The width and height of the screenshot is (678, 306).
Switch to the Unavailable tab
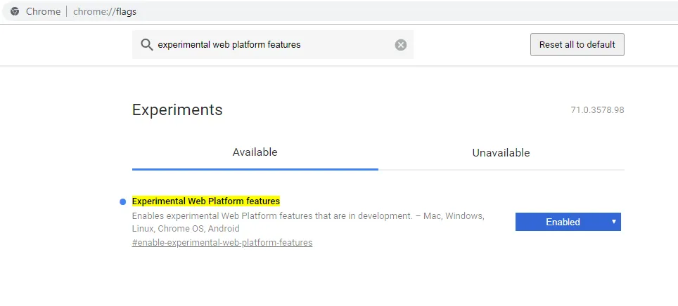coord(501,152)
